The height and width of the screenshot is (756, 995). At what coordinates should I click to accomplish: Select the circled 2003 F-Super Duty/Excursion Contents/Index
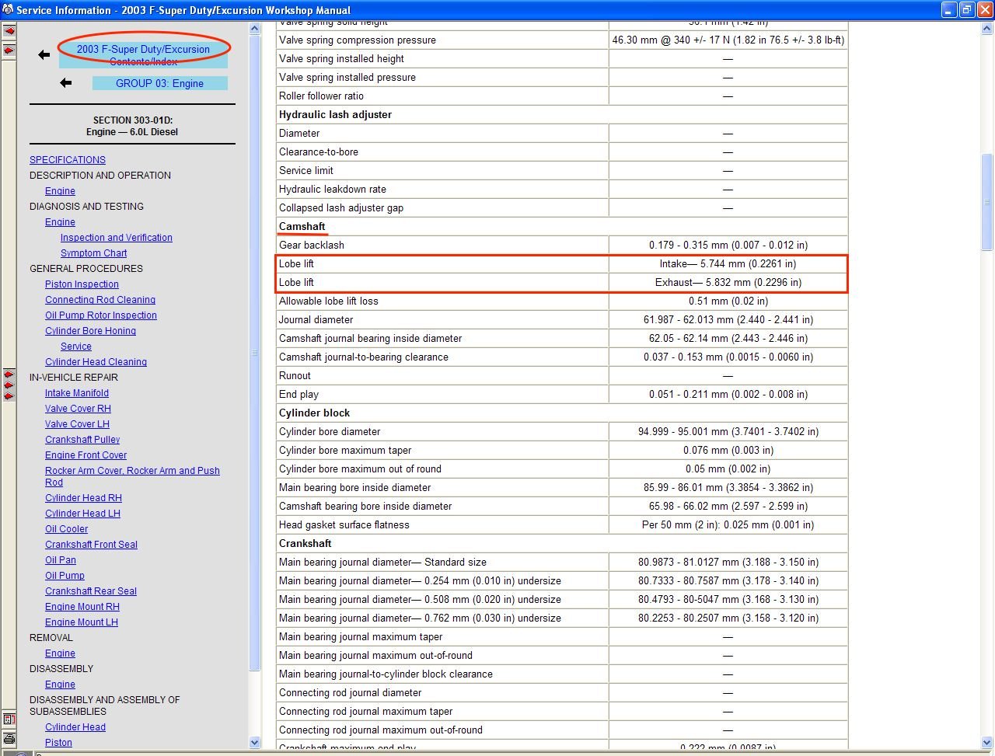[142, 54]
